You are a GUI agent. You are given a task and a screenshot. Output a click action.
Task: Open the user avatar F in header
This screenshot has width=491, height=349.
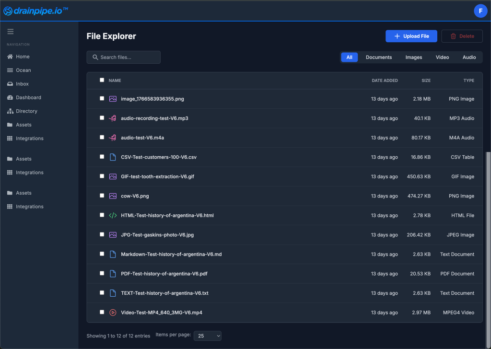pyautogui.click(x=480, y=11)
